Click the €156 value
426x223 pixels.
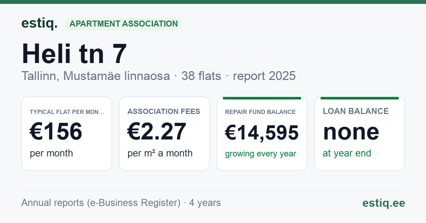[56, 131]
